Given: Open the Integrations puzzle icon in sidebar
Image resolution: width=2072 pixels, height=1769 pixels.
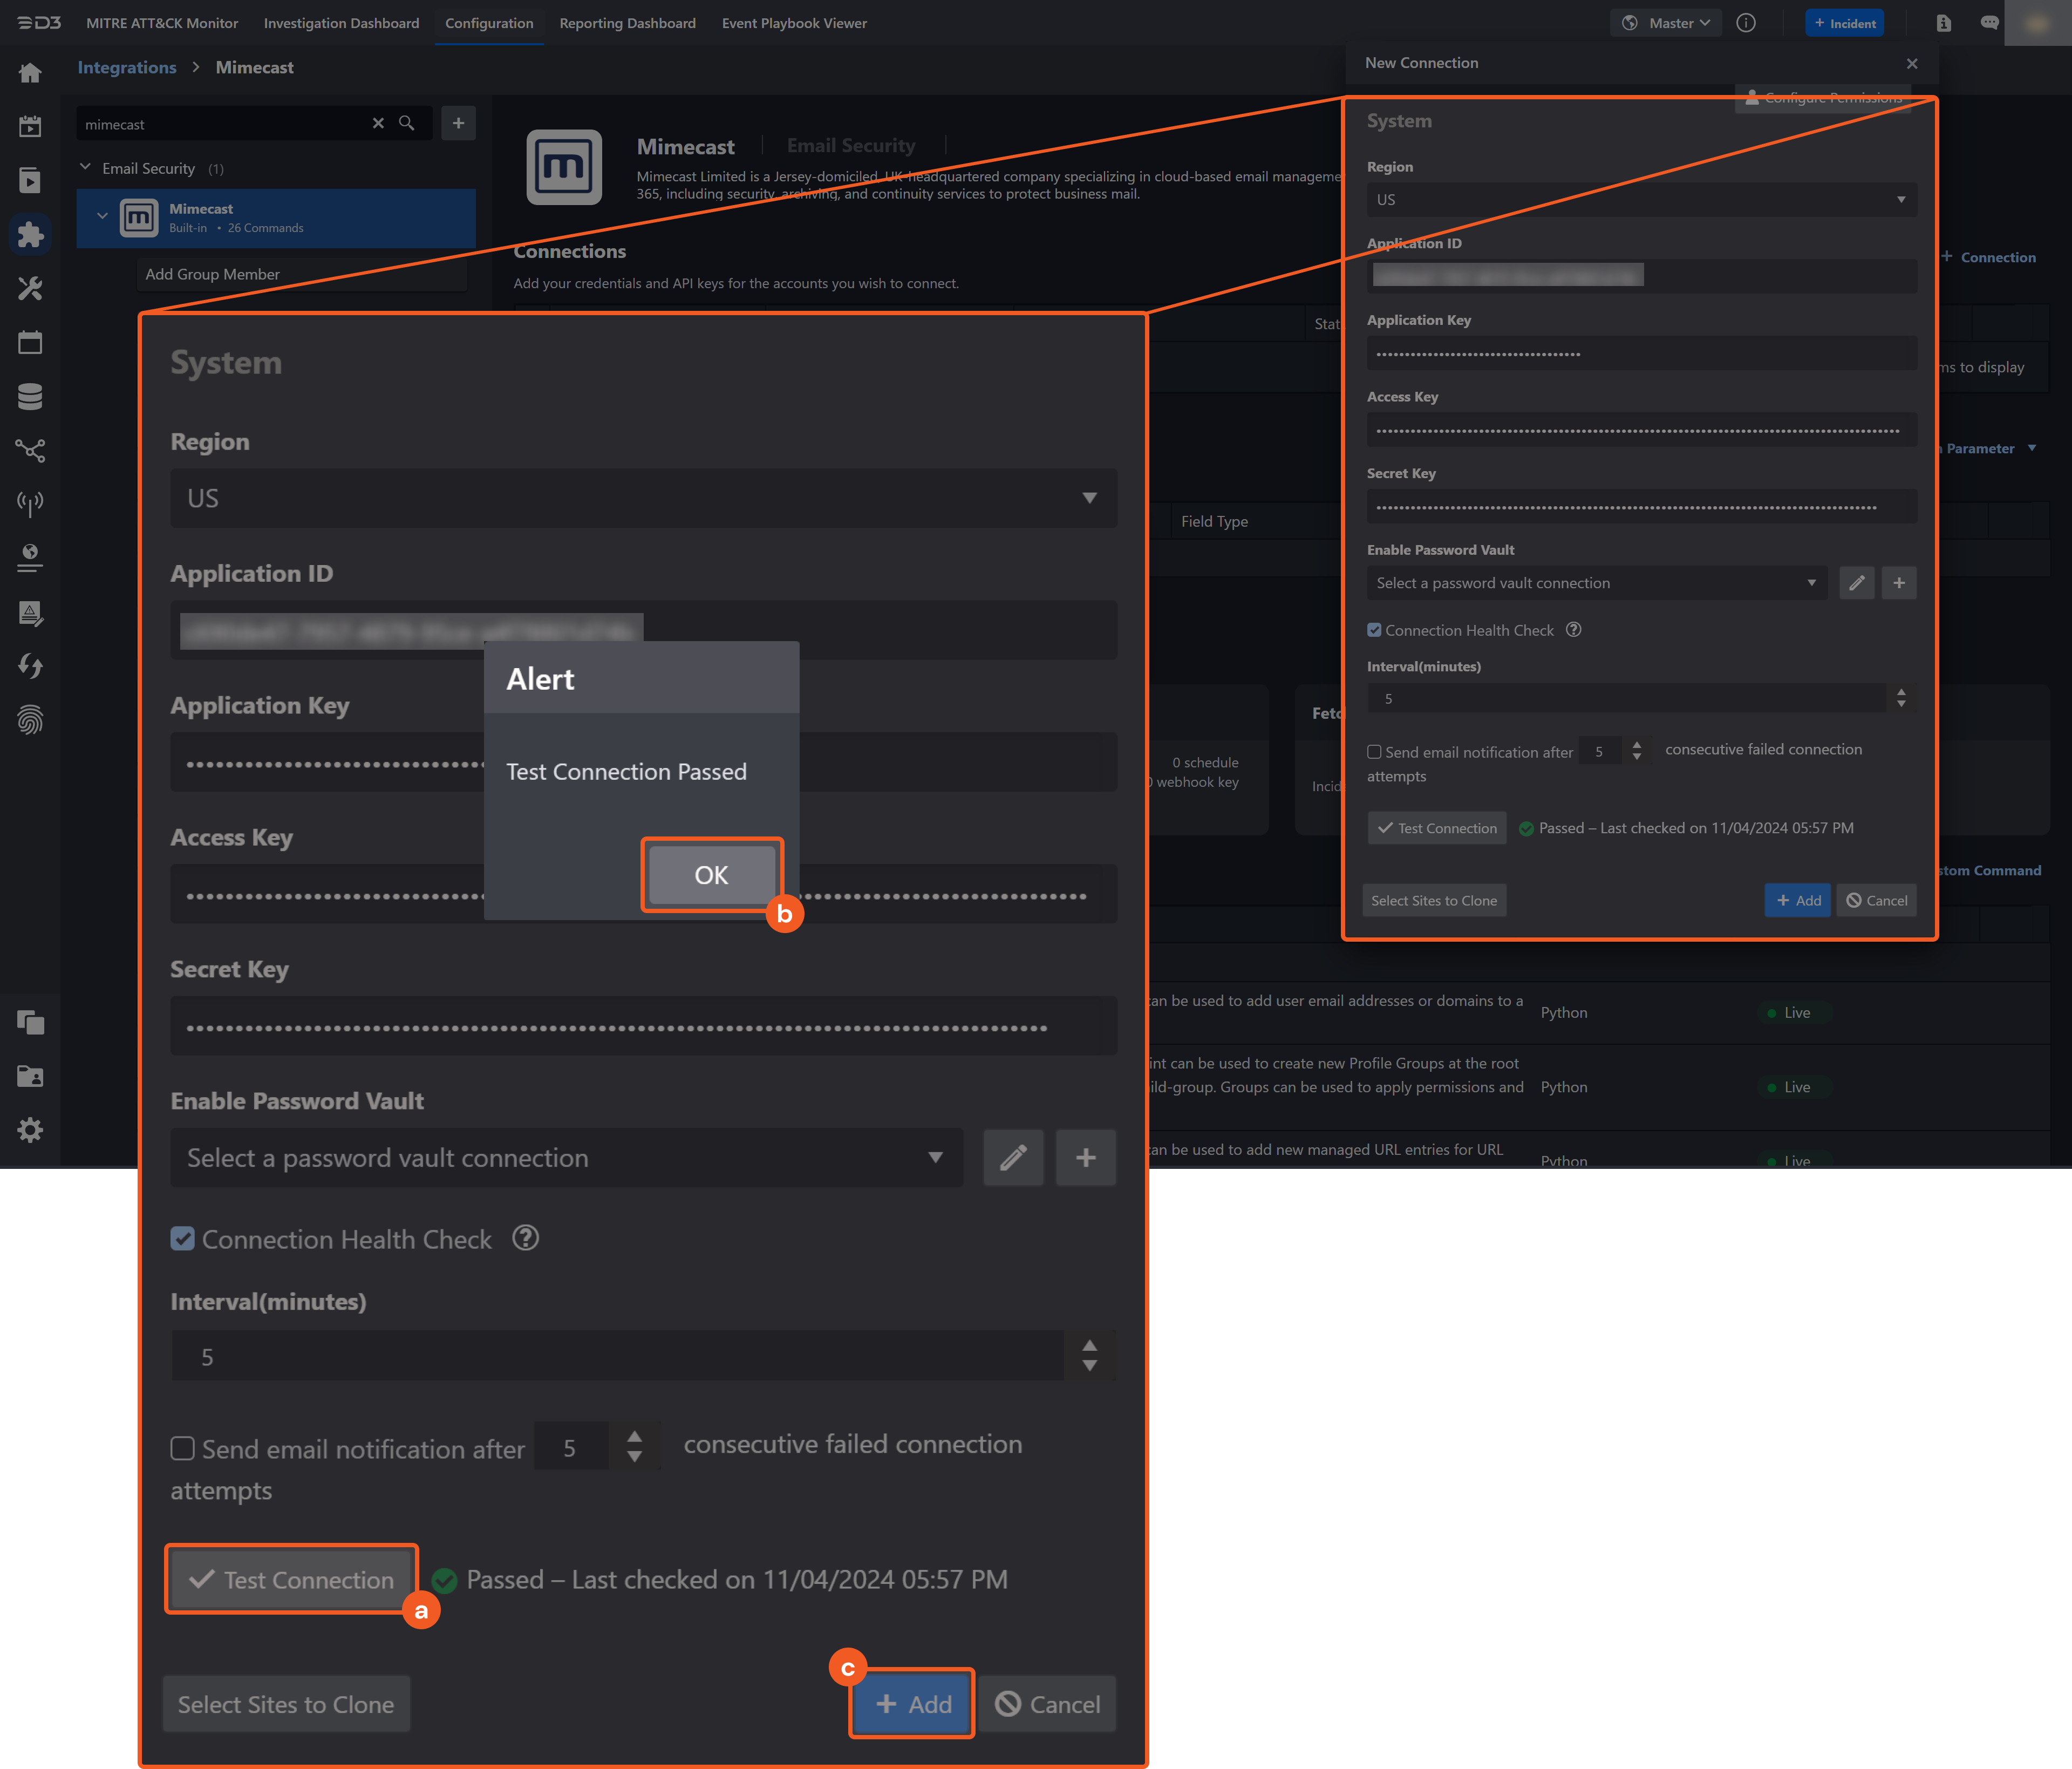Looking at the screenshot, I should 31,235.
